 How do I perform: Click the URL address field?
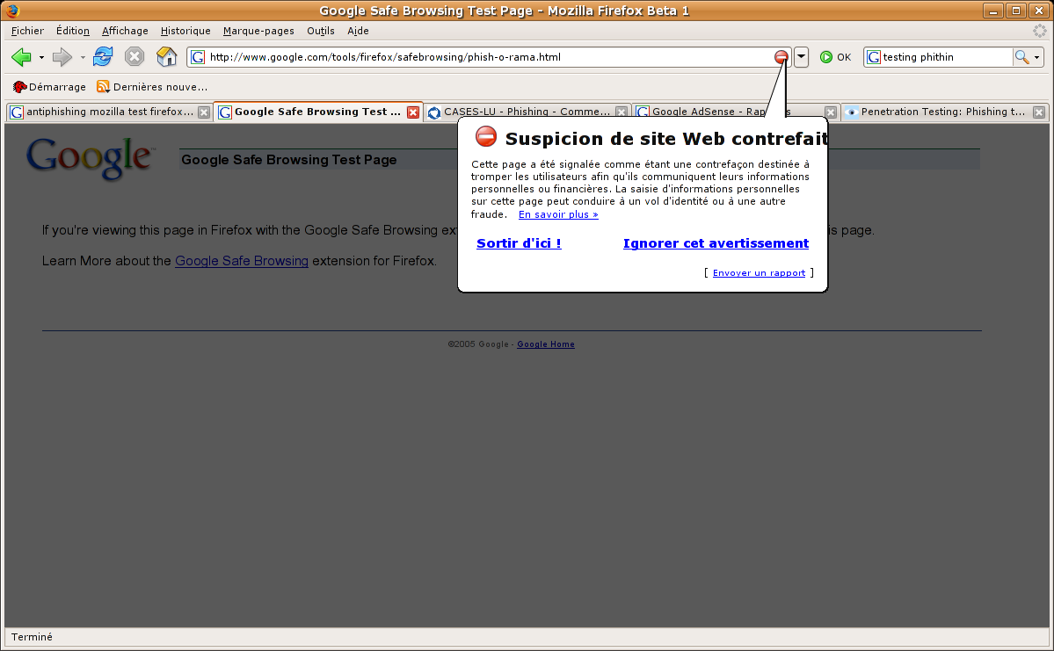[490, 57]
